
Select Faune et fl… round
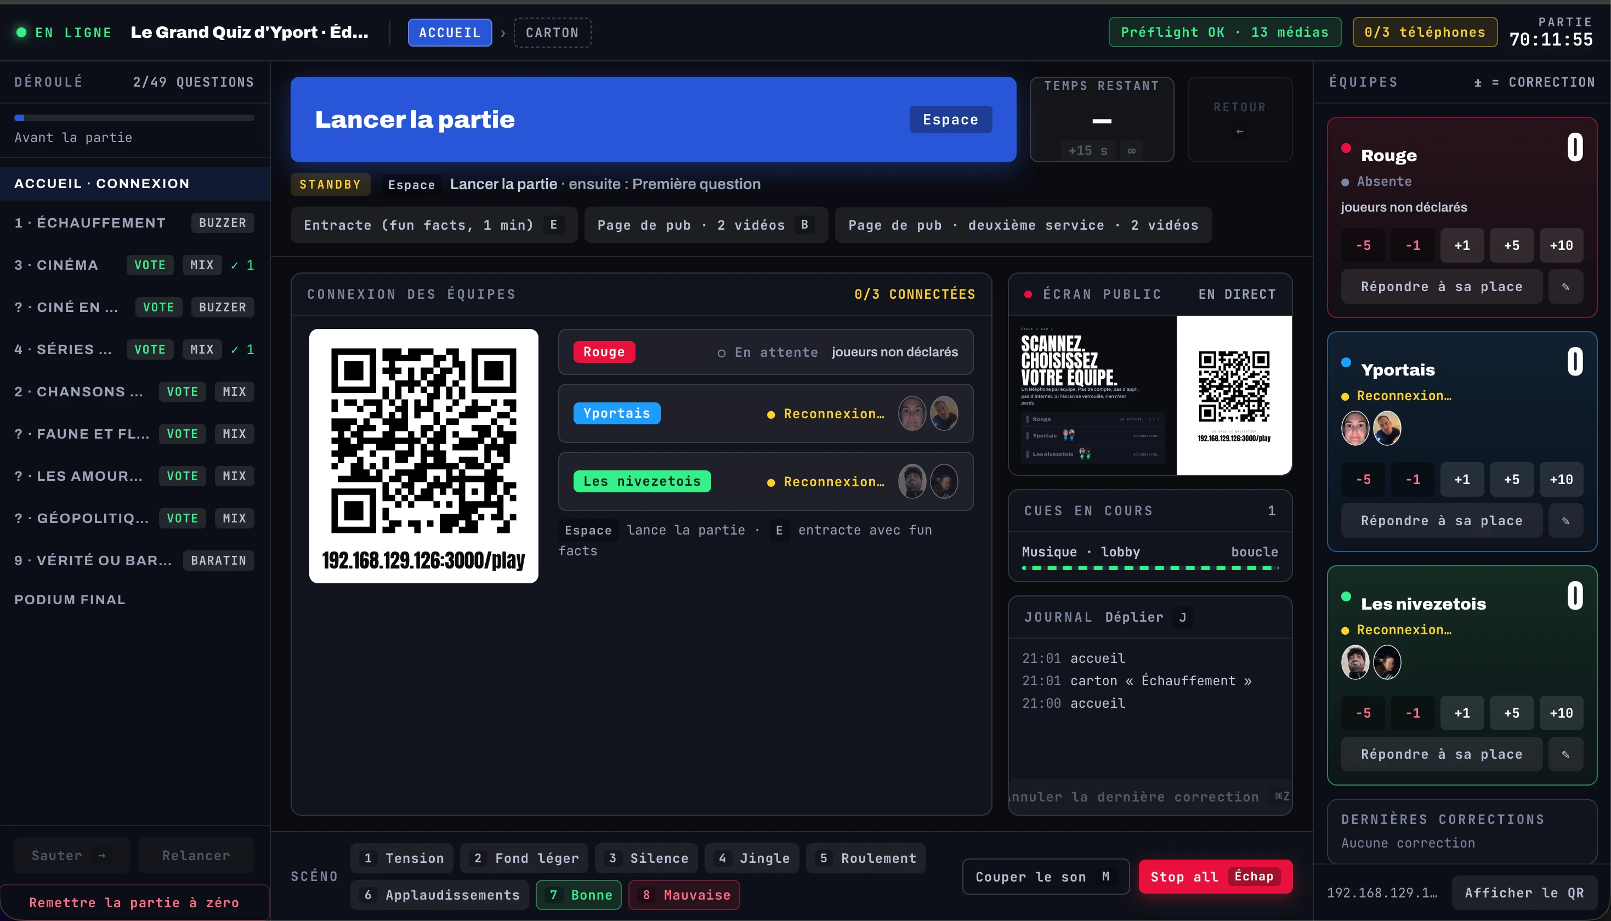click(x=135, y=434)
